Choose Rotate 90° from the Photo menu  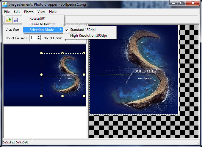(x=43, y=18)
